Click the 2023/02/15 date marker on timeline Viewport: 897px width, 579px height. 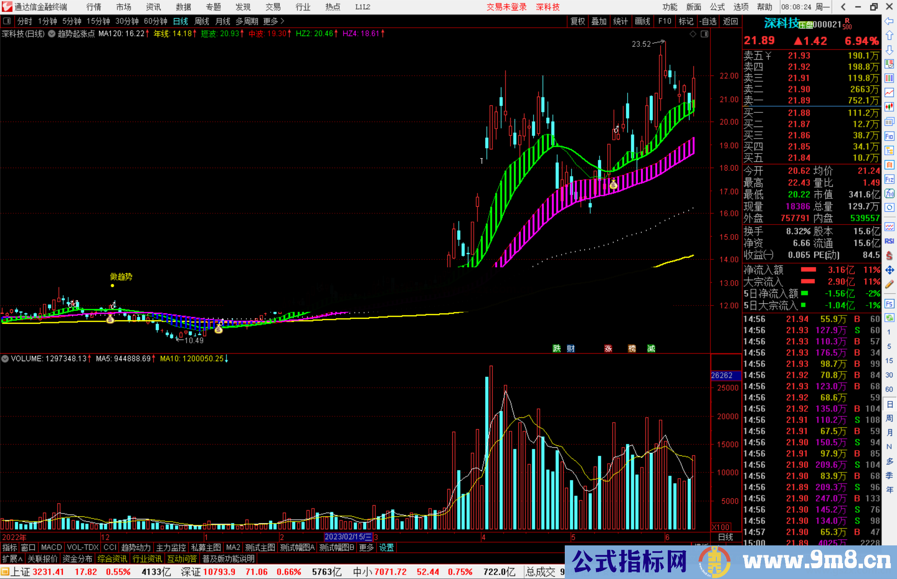pyautogui.click(x=348, y=537)
